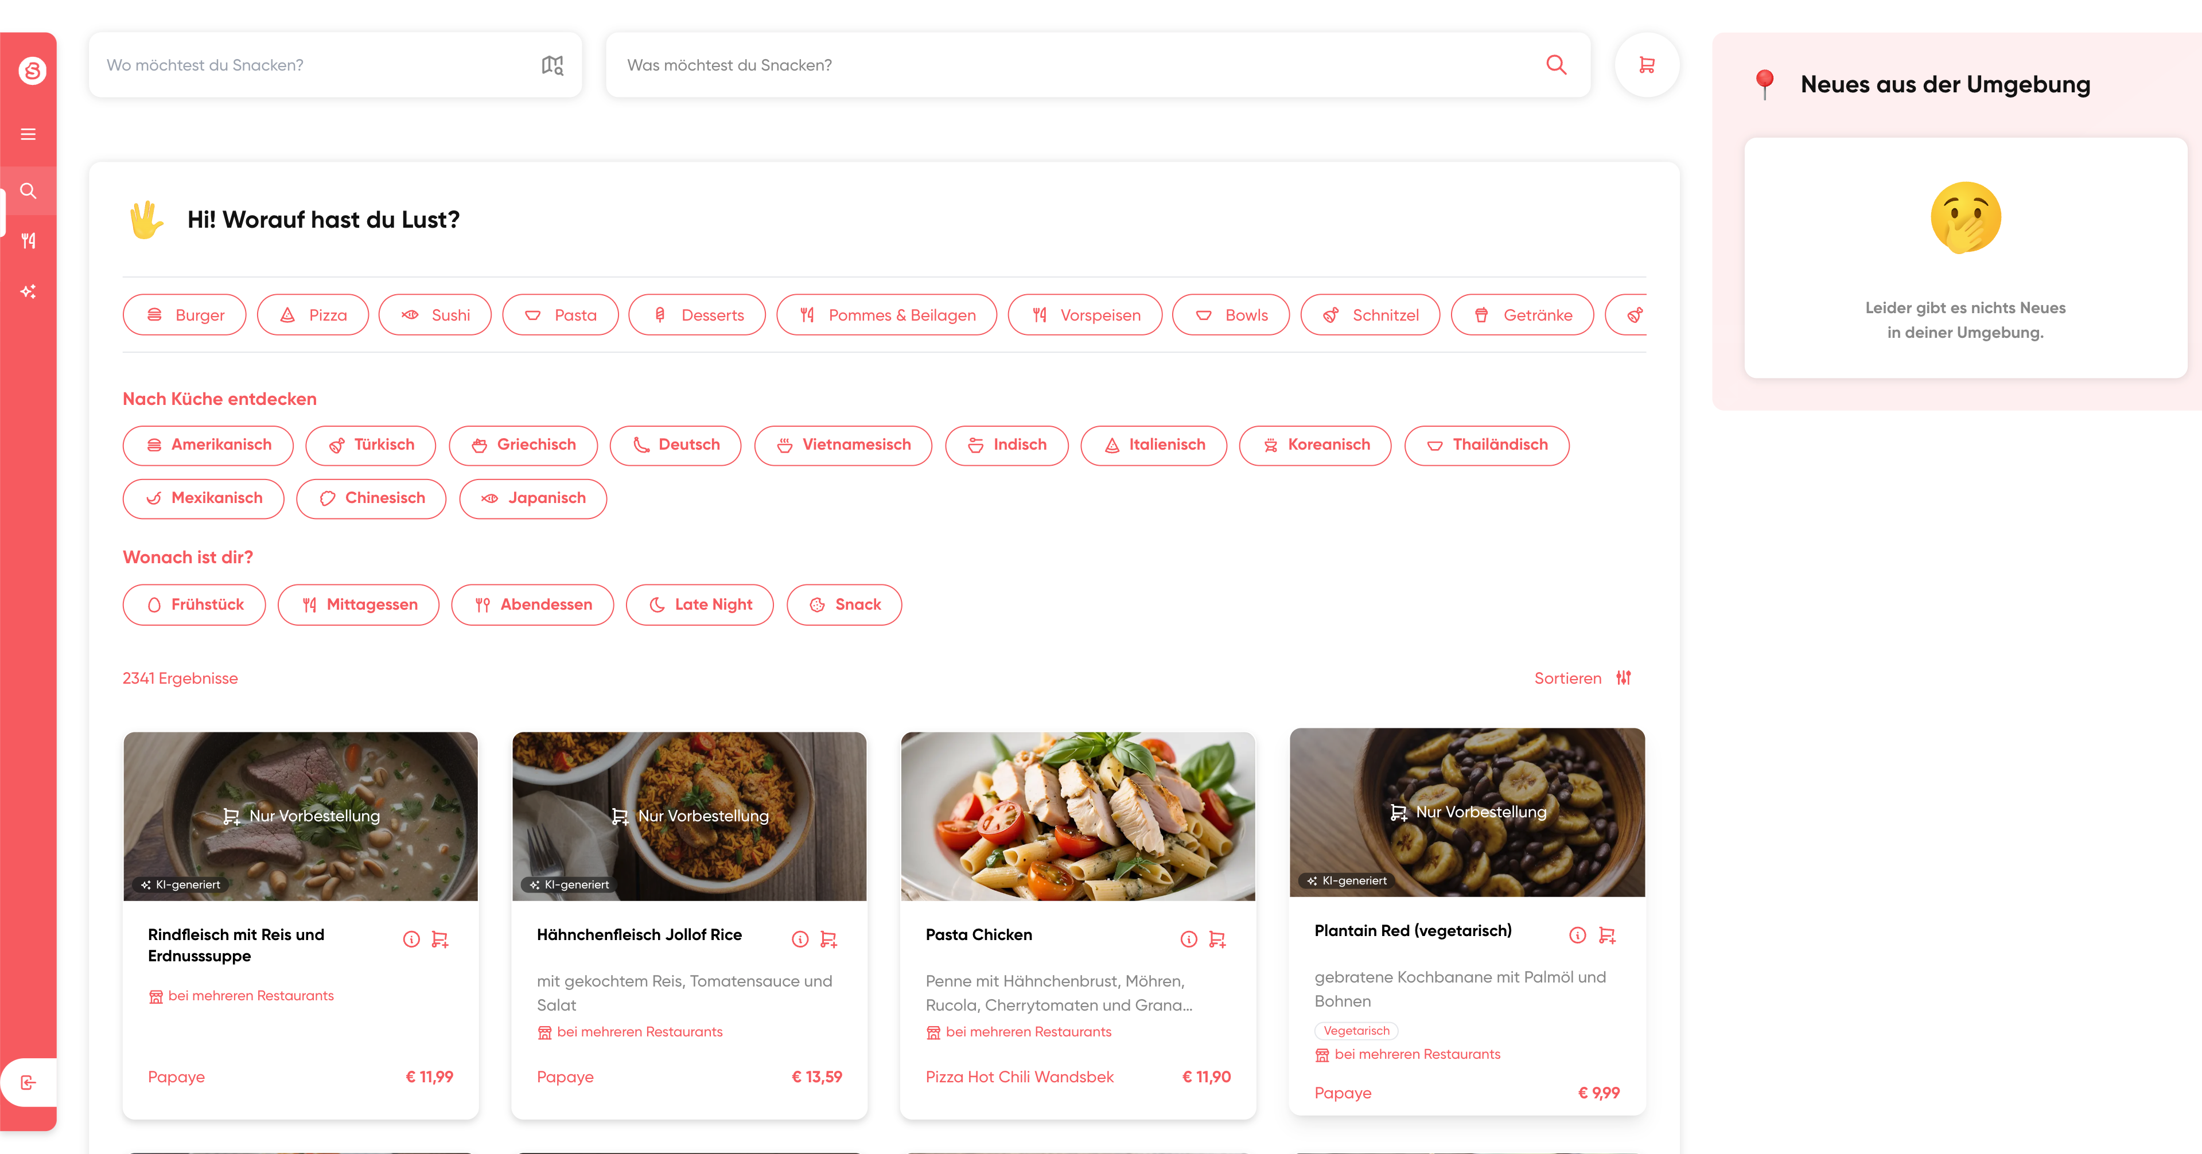Image resolution: width=2202 pixels, height=1154 pixels.
Task: Click the Hähnchenfleisch Jollof Rice title
Action: click(x=639, y=934)
